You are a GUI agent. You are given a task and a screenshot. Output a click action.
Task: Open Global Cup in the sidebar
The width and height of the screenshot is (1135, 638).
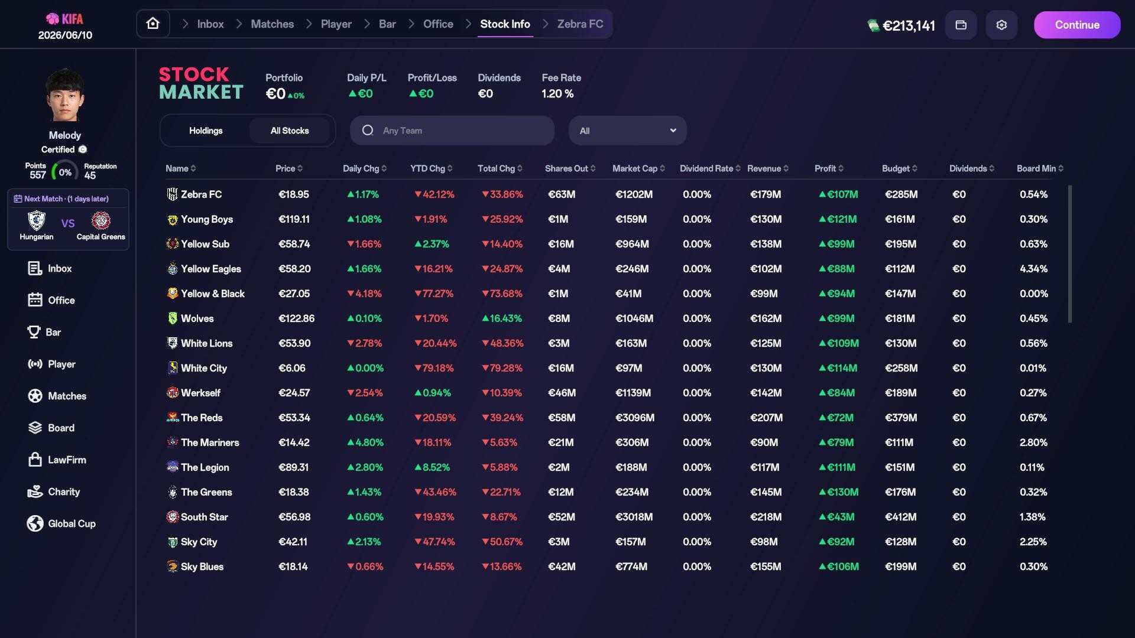[61, 523]
